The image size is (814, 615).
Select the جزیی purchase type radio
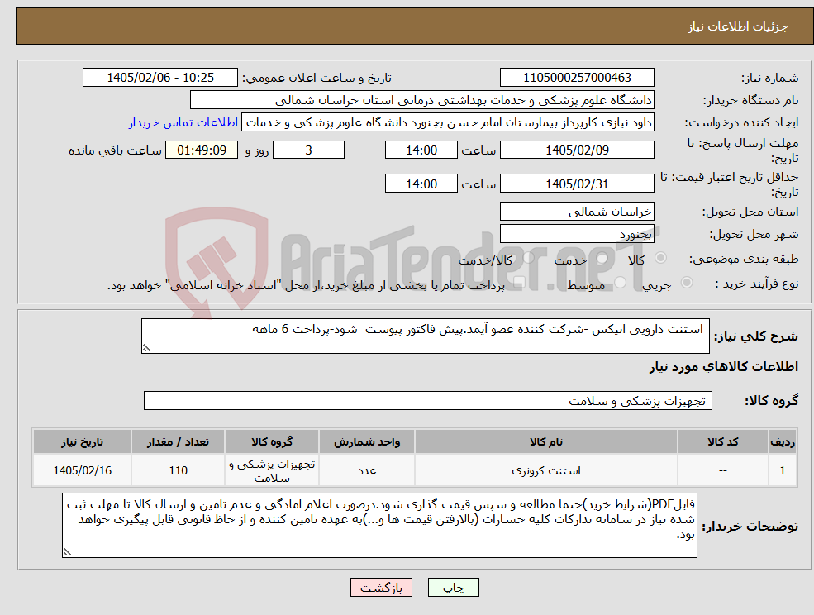coord(686,282)
